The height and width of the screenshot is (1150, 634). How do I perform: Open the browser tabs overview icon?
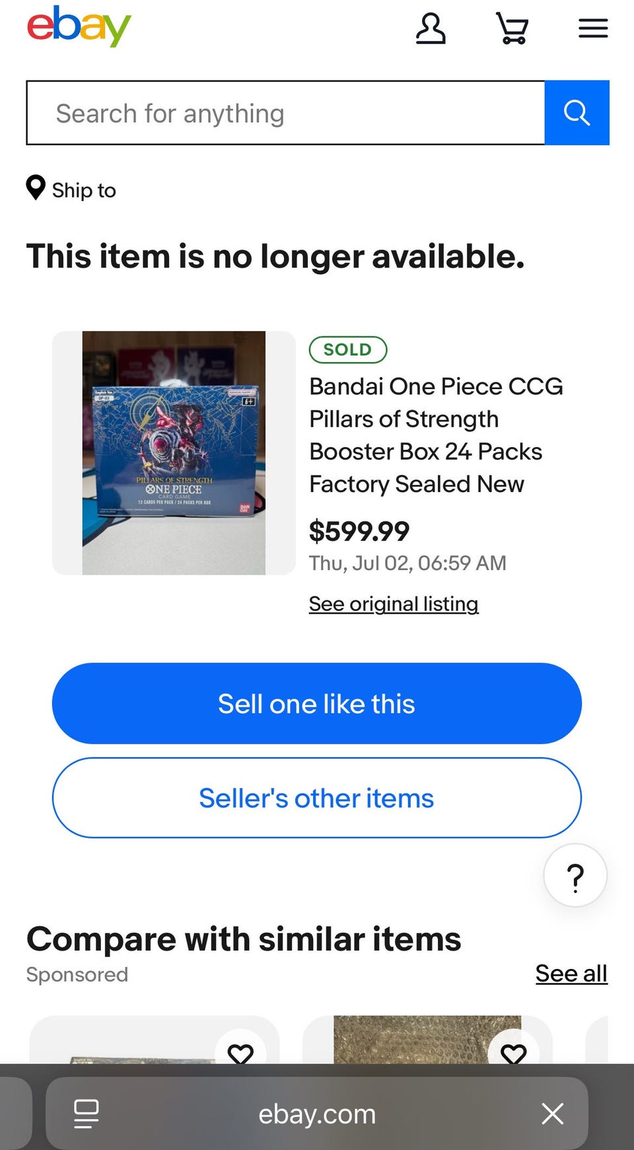87,1114
